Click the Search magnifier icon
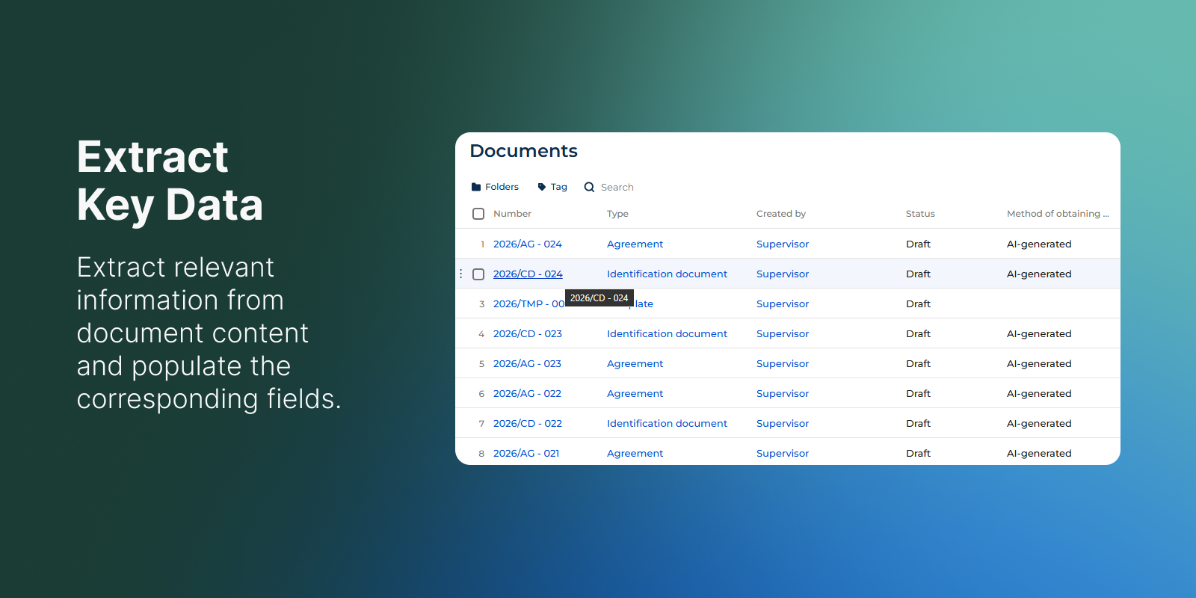 589,187
